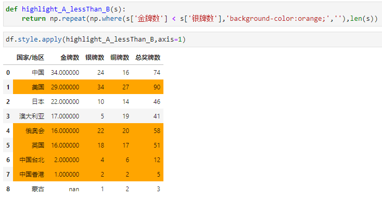Click the 中国 country cell
Image resolution: width=382 pixels, height=199 pixels.
38,73
